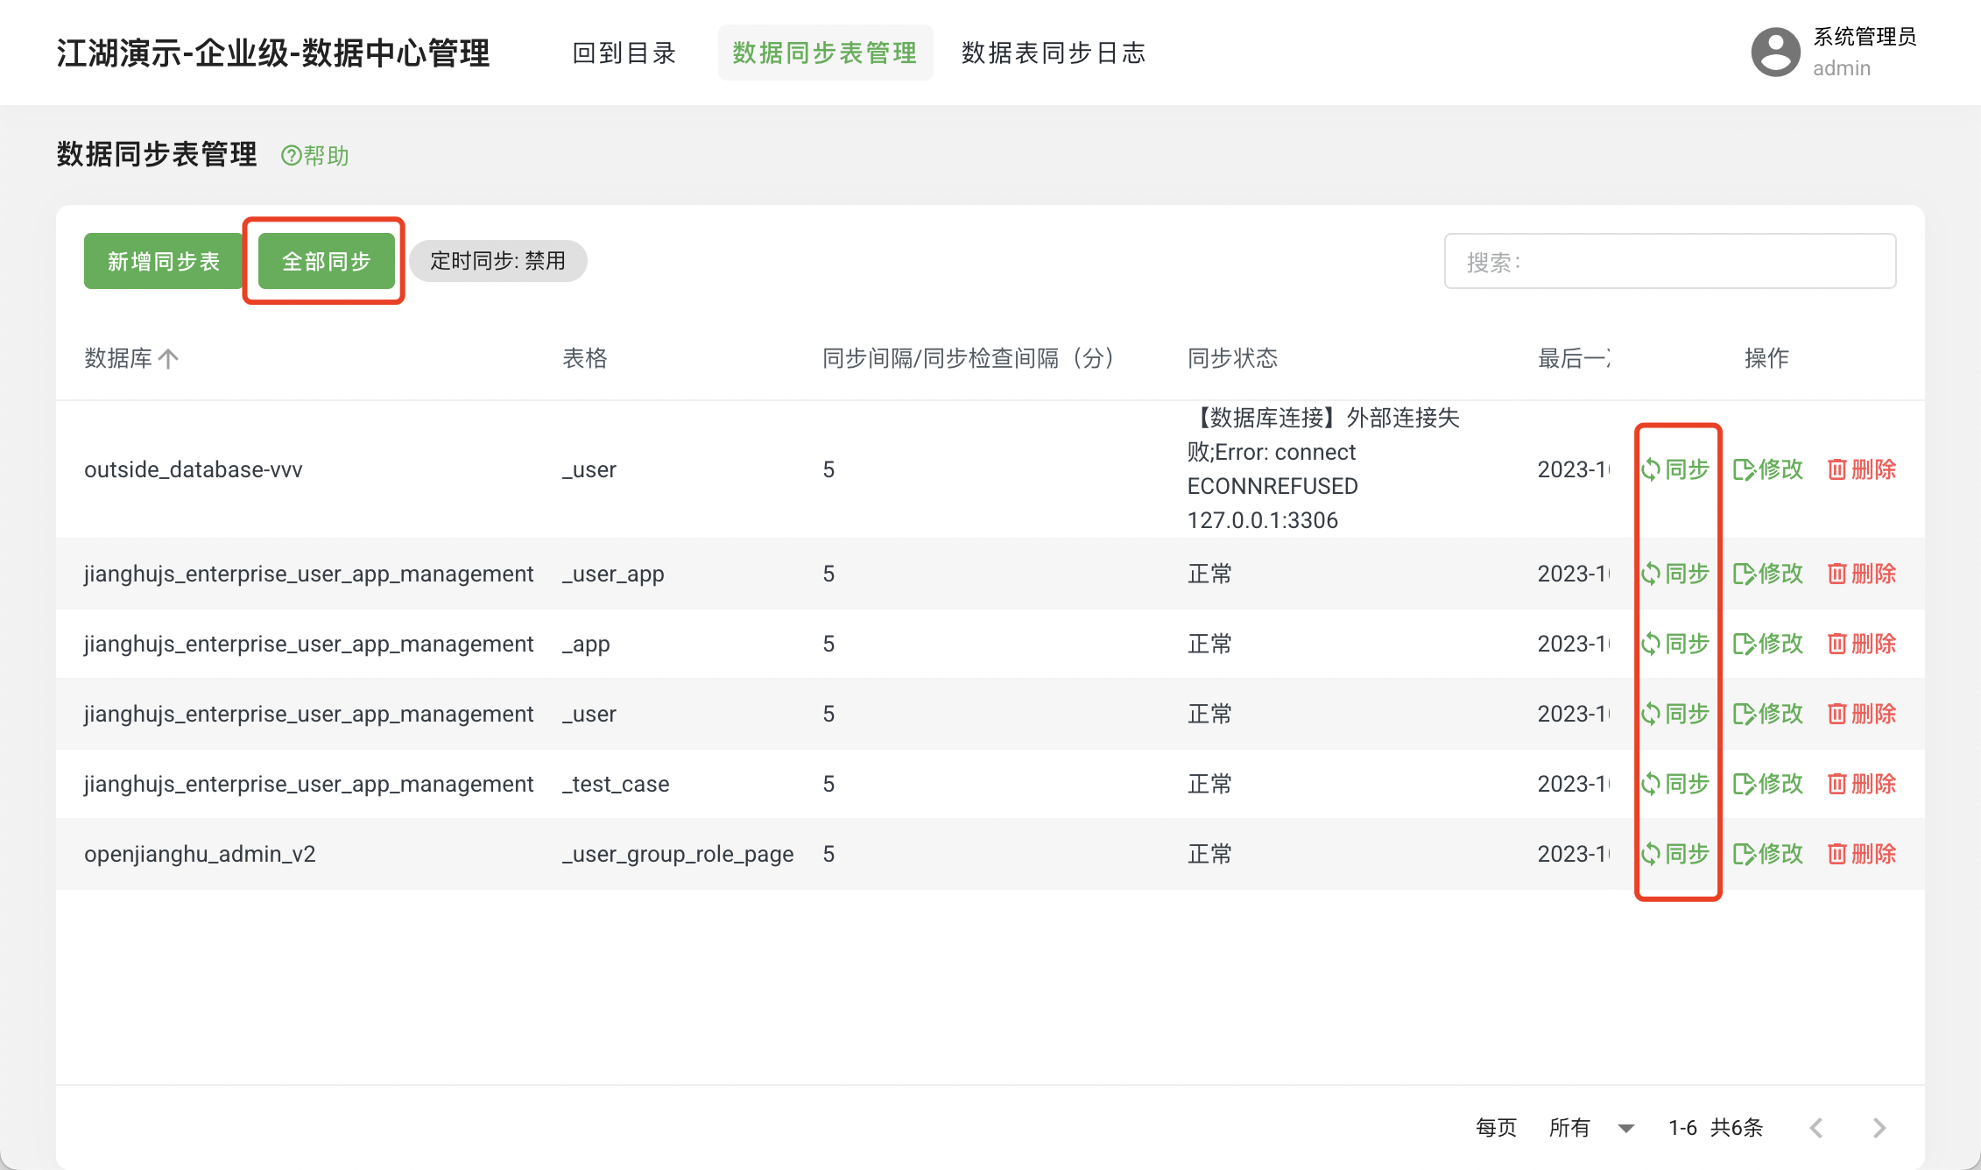1981x1170 pixels.
Task: Click edit icon for _user_group_role_page row
Action: 1744,854
